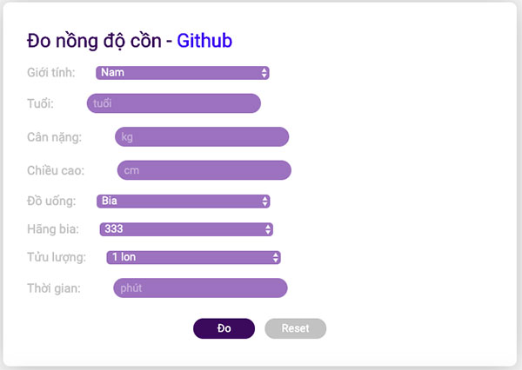Click the Cân nặng label

pyautogui.click(x=54, y=137)
